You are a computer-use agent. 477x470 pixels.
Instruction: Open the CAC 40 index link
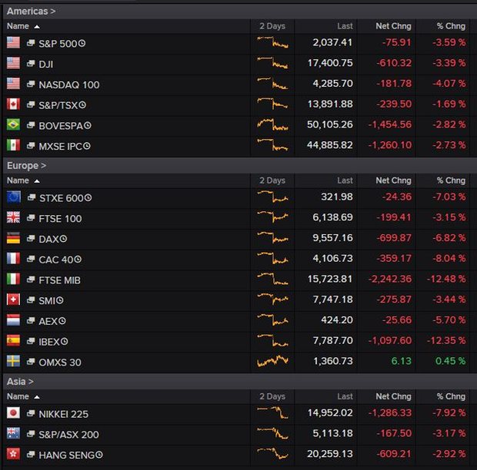click(x=57, y=260)
